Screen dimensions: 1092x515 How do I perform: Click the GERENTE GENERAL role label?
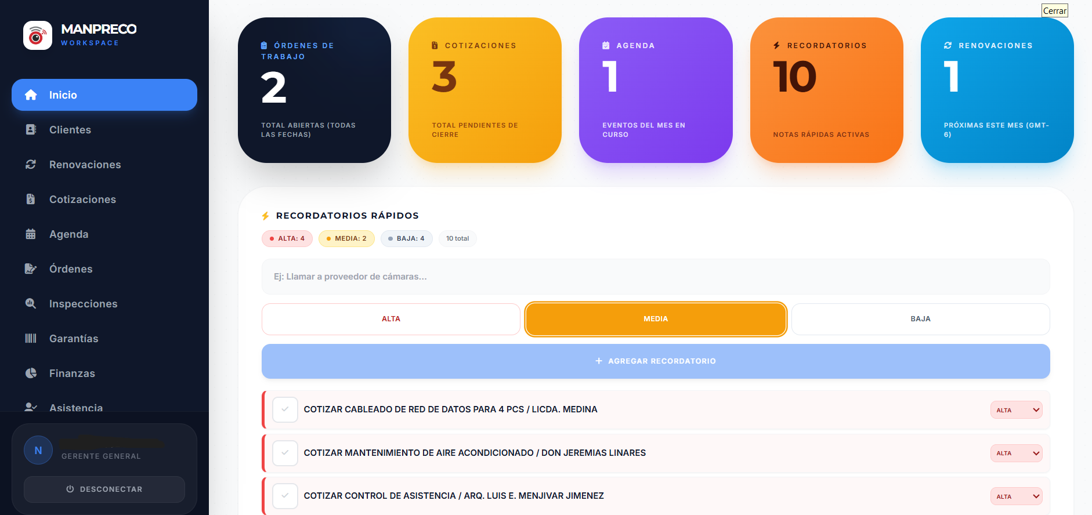[x=101, y=456]
